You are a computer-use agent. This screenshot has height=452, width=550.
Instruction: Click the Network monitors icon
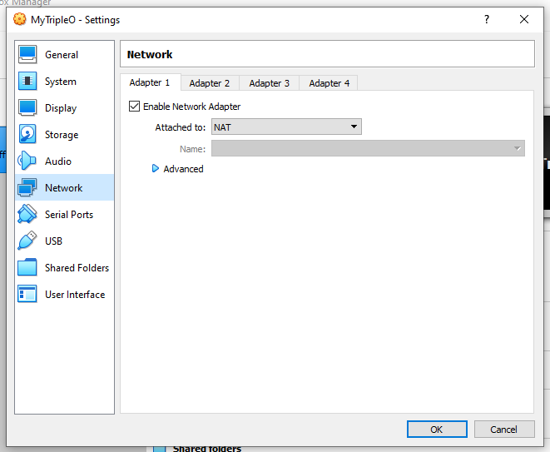[x=27, y=188]
